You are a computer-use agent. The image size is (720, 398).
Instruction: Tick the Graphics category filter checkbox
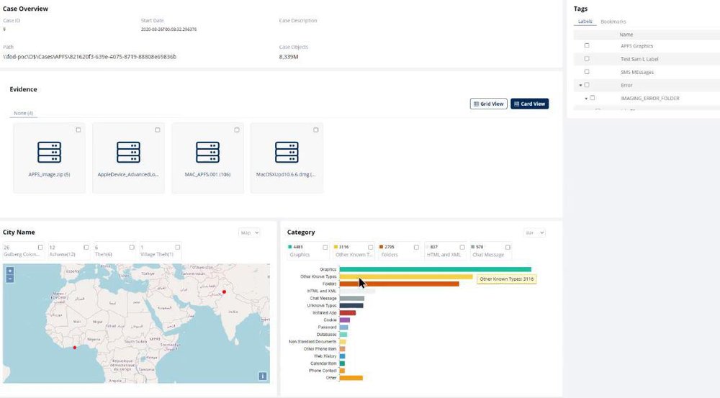pos(325,248)
